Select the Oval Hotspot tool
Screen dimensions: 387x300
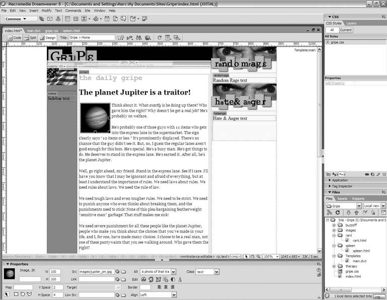pos(23,294)
